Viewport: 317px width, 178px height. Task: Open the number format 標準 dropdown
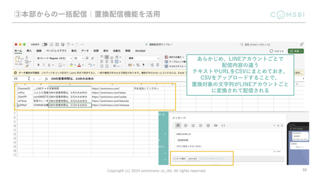[143, 58]
